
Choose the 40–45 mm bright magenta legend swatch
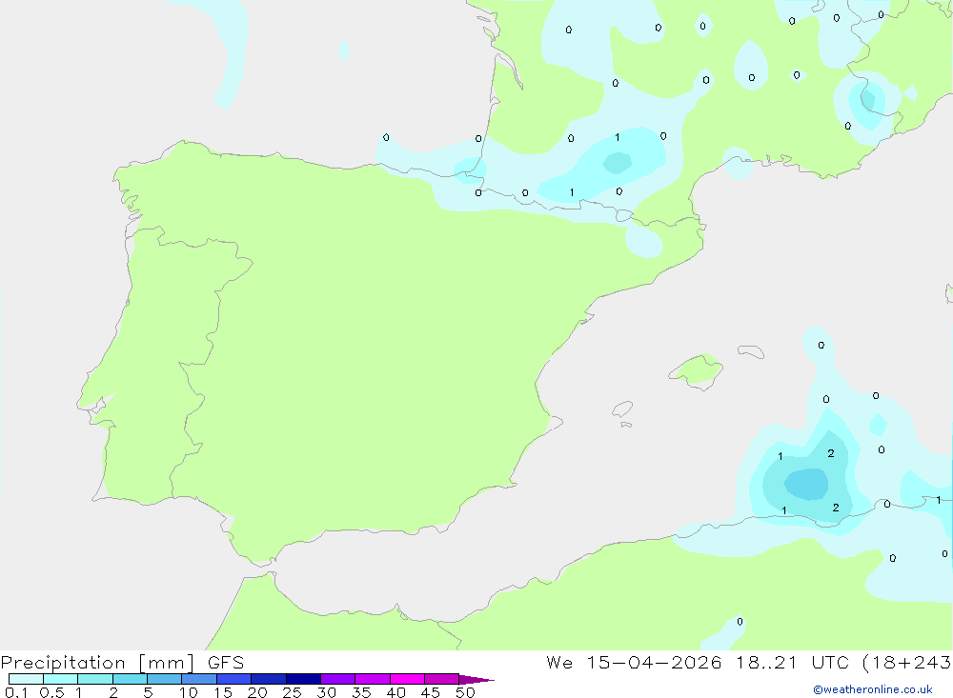pos(407,679)
